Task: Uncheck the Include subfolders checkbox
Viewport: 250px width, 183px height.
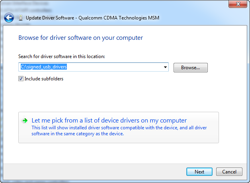Action: click(x=21, y=79)
